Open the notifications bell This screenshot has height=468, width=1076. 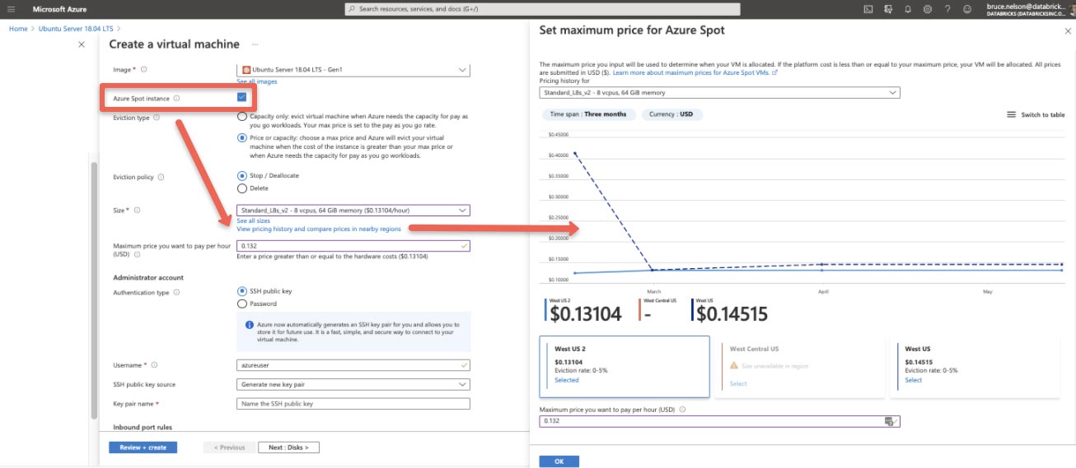tap(908, 9)
